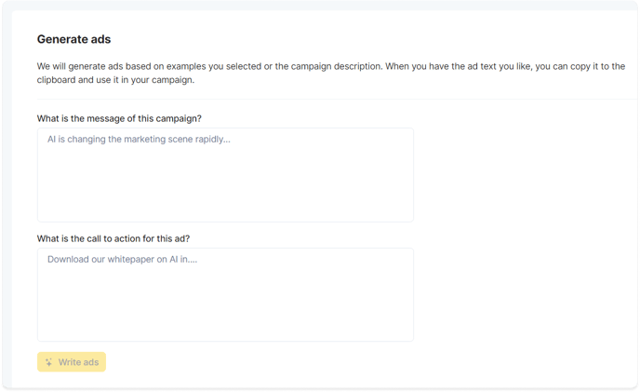Click the divider line under the description
This screenshot has width=640, height=392.
click(337, 99)
